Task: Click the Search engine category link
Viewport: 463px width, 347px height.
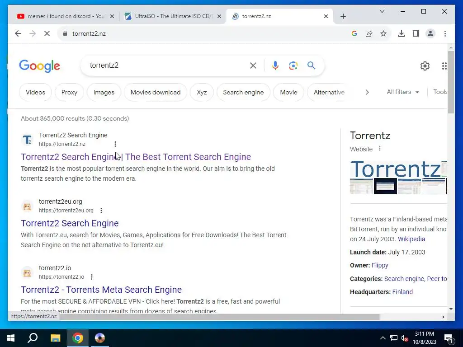Action: click(x=404, y=278)
